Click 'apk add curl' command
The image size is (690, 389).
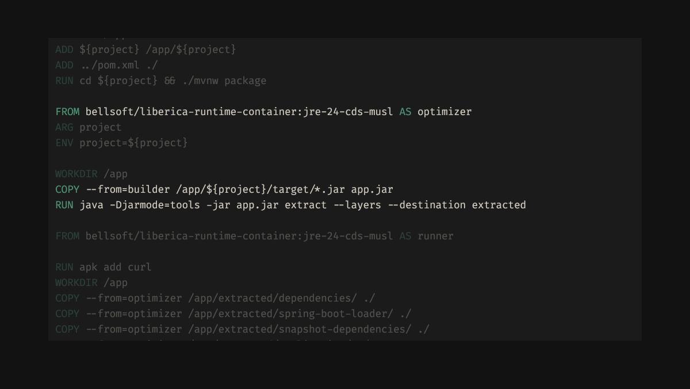pos(116,267)
